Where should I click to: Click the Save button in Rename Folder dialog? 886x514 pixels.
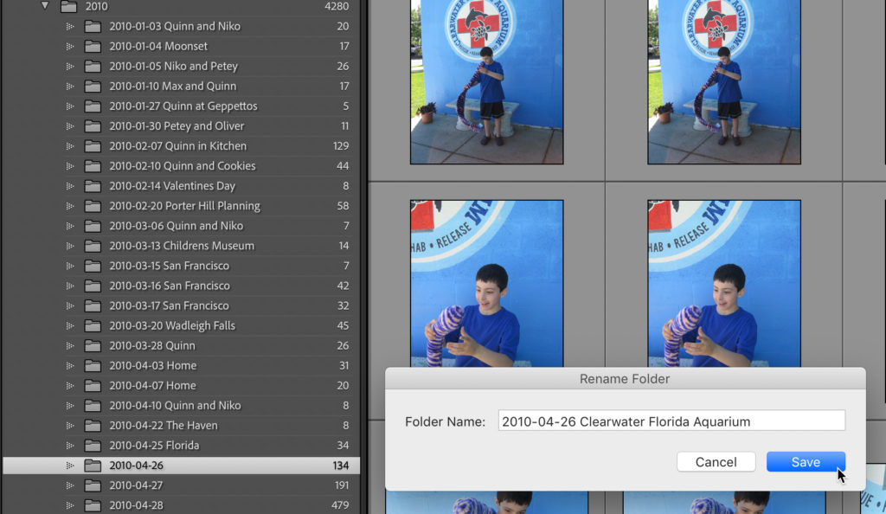point(805,462)
